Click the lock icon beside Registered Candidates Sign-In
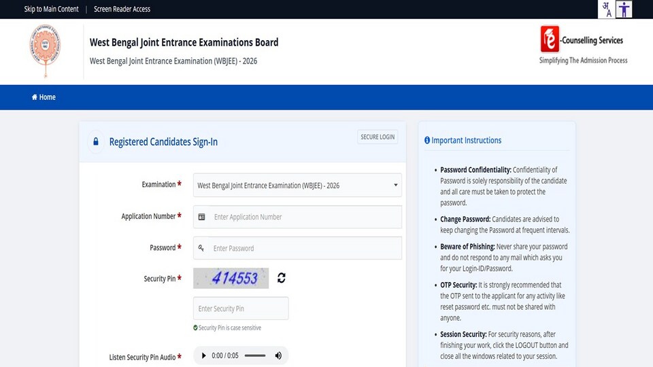Screen dimensions: 653x367 point(96,141)
